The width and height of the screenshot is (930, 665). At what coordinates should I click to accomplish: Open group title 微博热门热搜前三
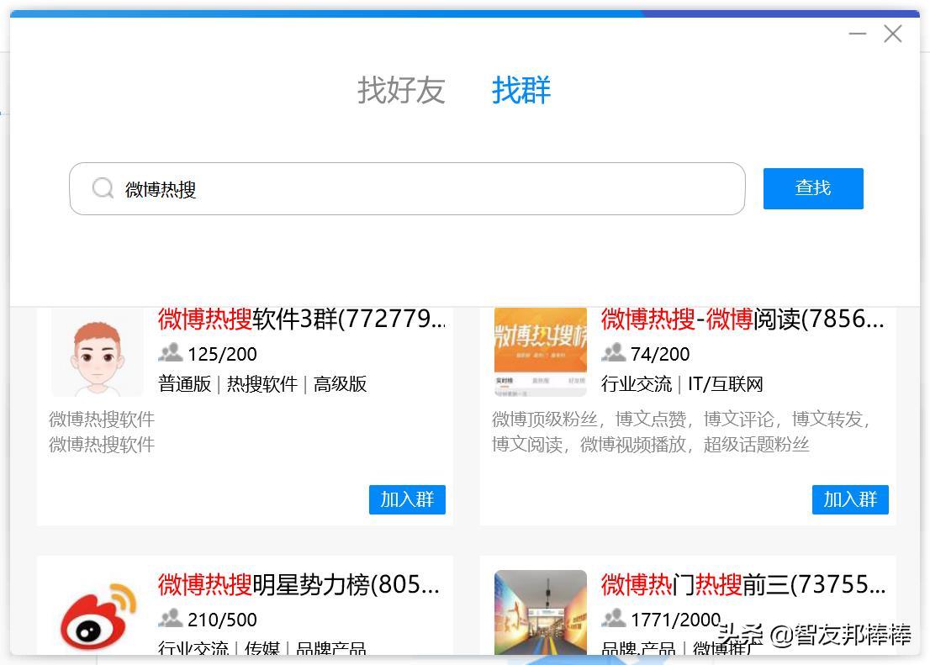743,585
